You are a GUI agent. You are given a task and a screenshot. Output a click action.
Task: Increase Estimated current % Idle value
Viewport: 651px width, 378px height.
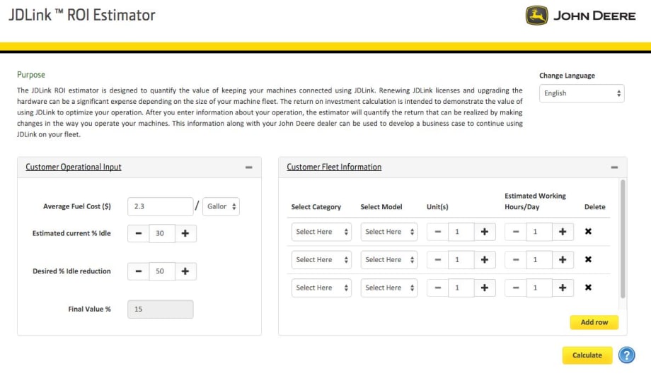click(185, 233)
